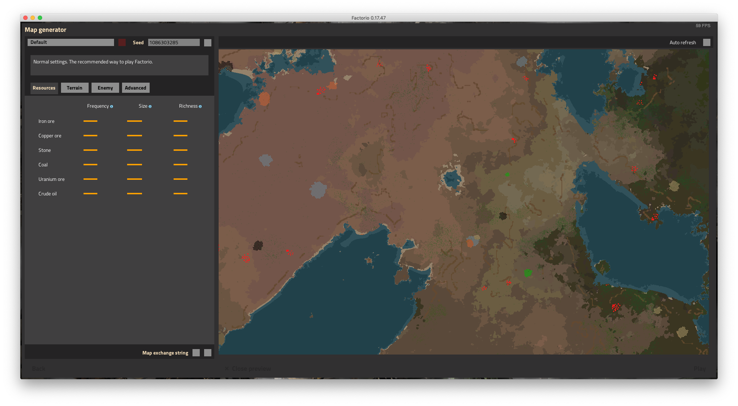Click the Uranium ore size slider
Image resolution: width=738 pixels, height=406 pixels.
tap(134, 179)
